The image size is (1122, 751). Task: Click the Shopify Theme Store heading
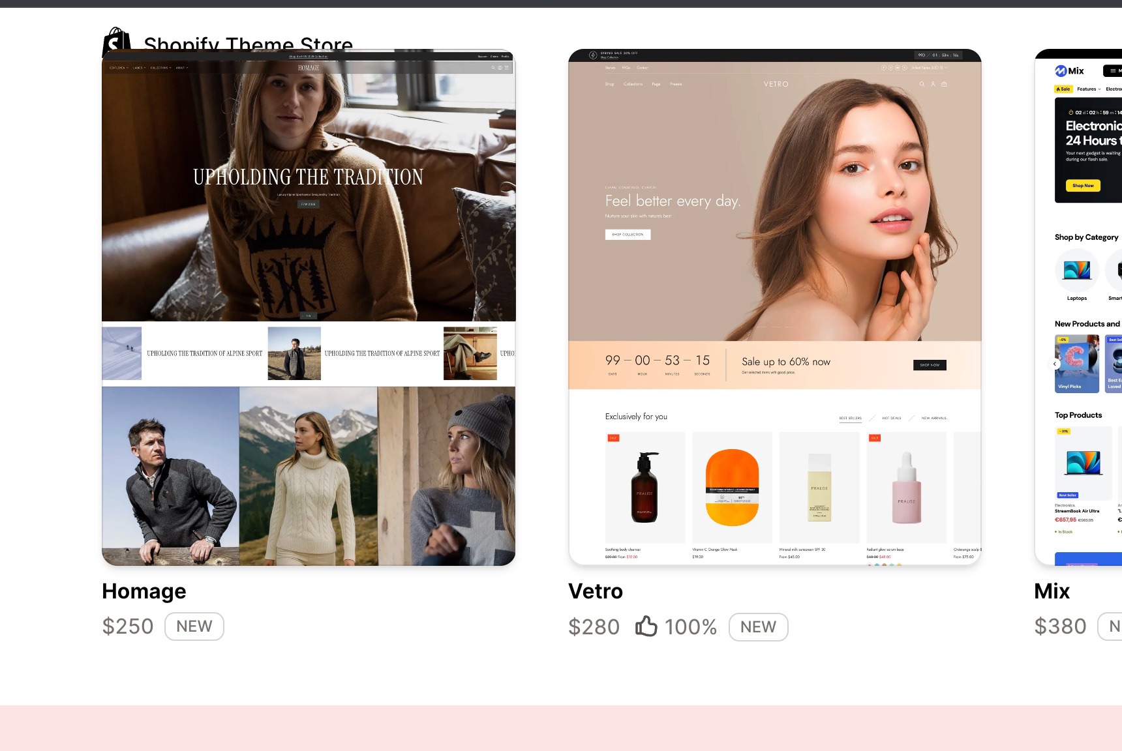coord(249,44)
